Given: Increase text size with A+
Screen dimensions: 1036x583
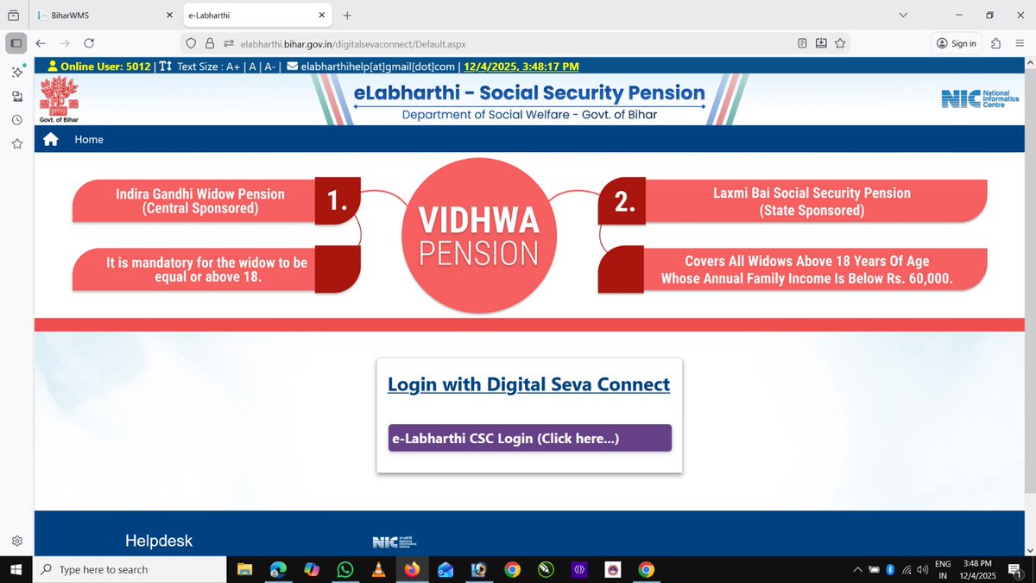Looking at the screenshot, I should (x=232, y=66).
